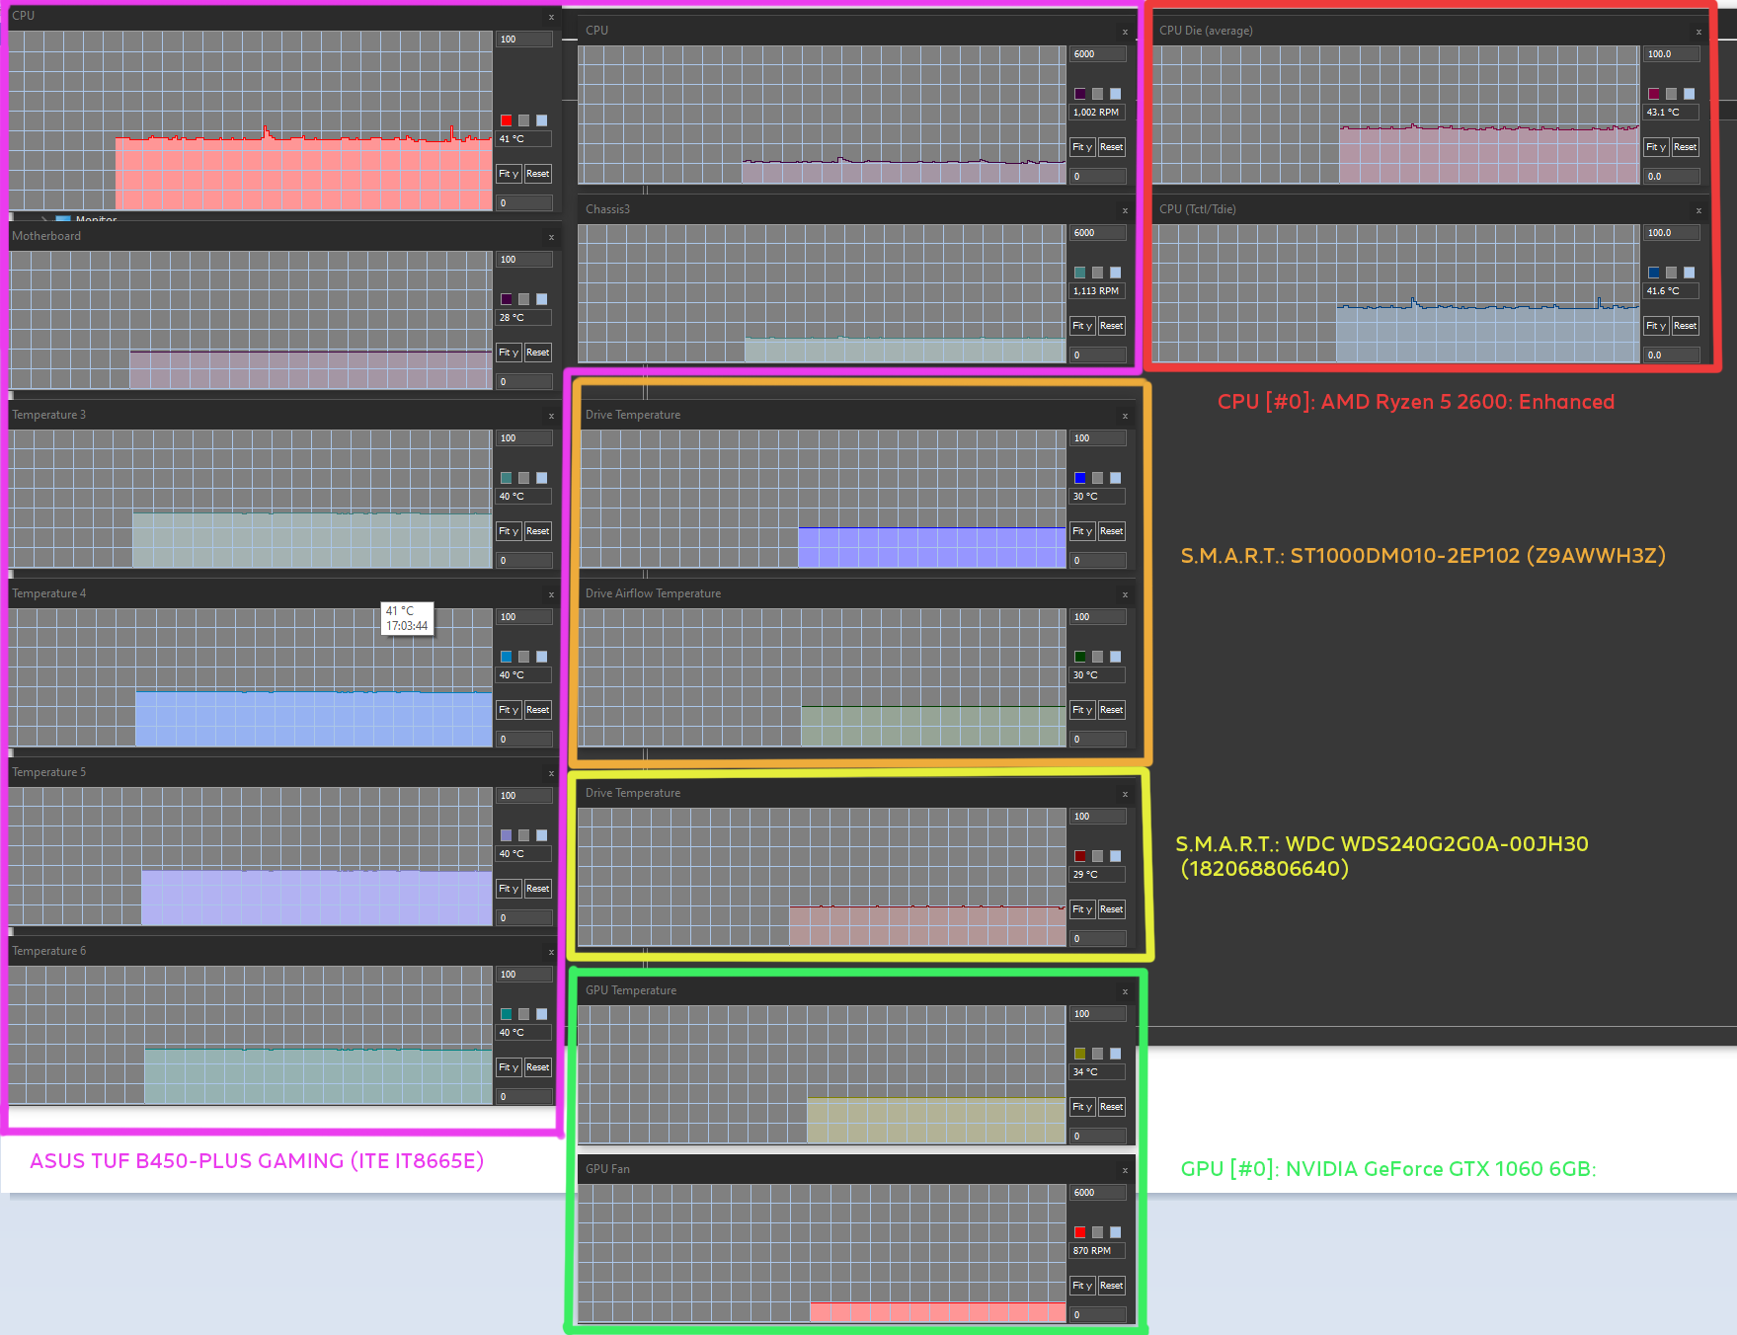Click the minimum value field of Temperature 6
Image resolution: width=1737 pixels, height=1335 pixels.
523,1097
